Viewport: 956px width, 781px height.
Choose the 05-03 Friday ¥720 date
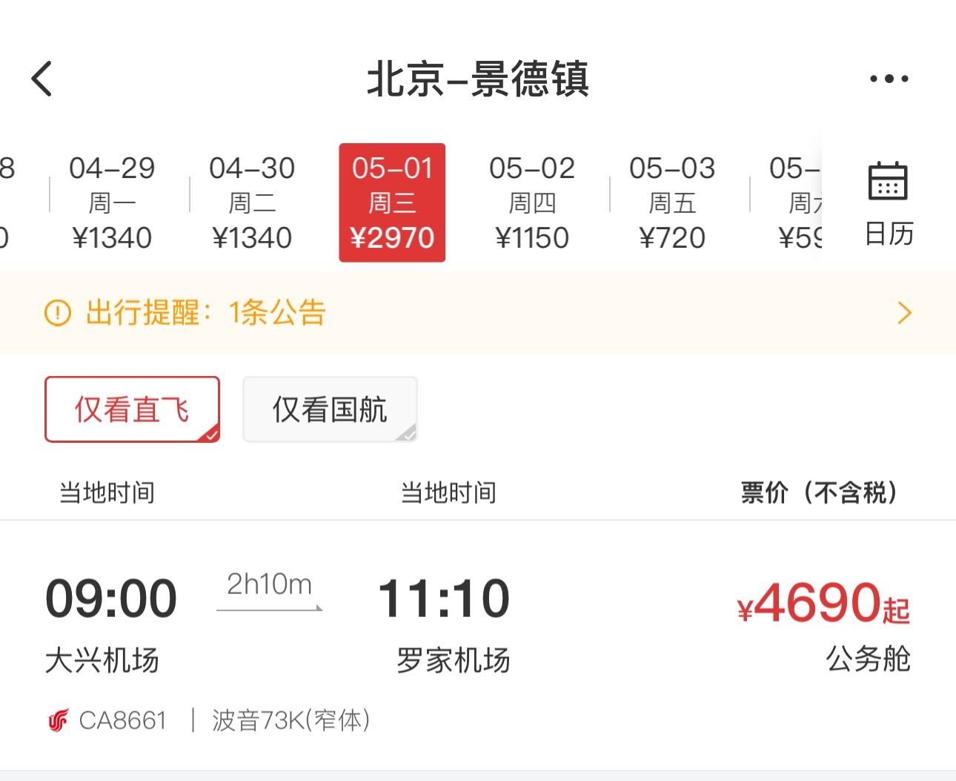click(x=672, y=202)
